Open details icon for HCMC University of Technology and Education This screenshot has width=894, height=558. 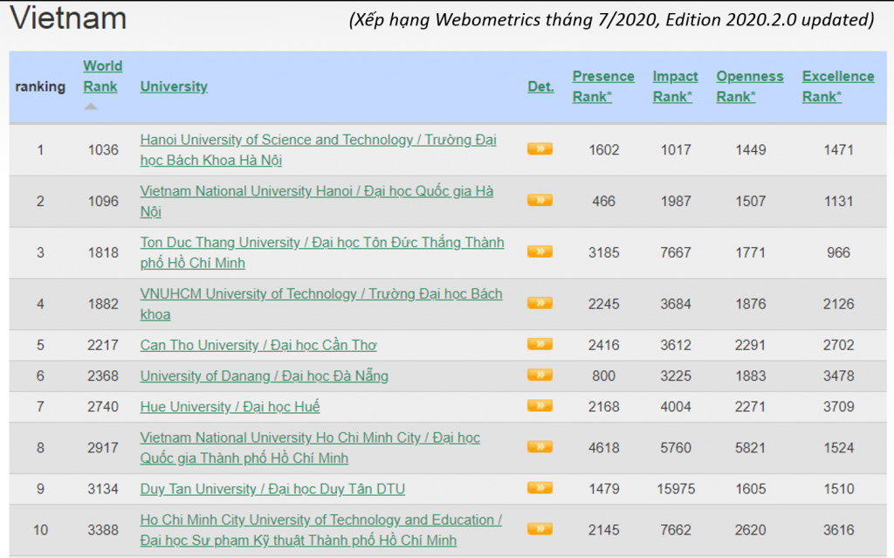(540, 529)
